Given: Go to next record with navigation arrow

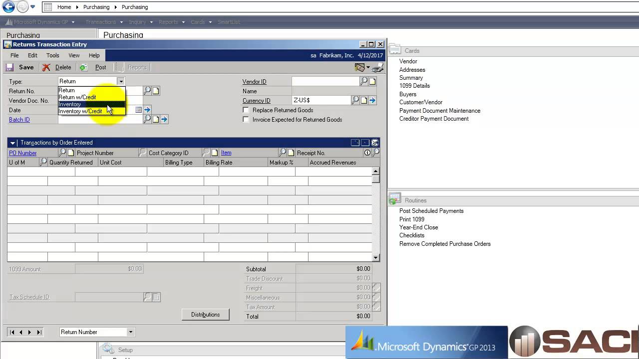Looking at the screenshot, I should pos(30,332).
